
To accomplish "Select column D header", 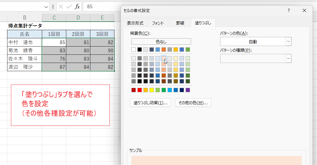I will [x=78, y=18].
